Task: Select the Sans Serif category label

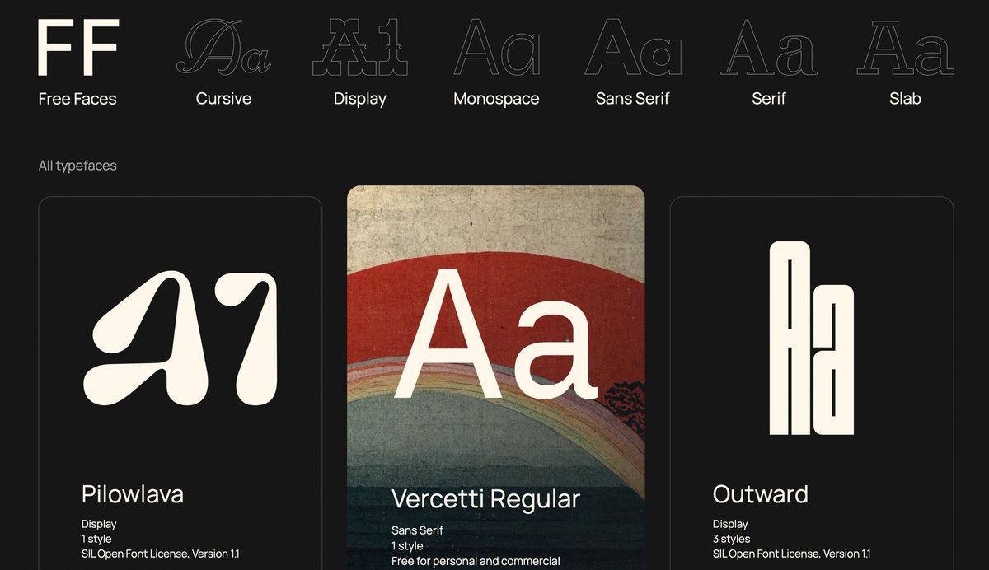Action: click(633, 99)
